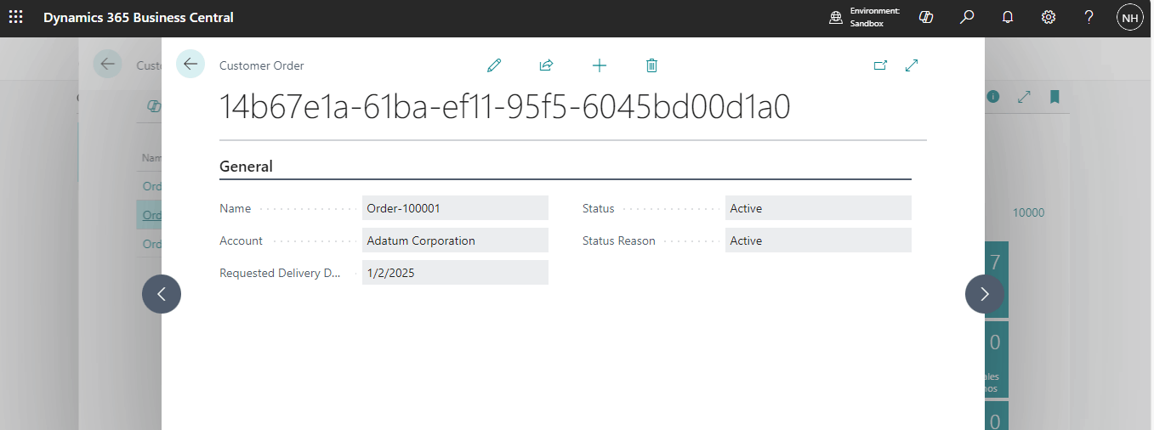Open the Copilot icon in top bar
1154x430 pixels.
(x=927, y=18)
